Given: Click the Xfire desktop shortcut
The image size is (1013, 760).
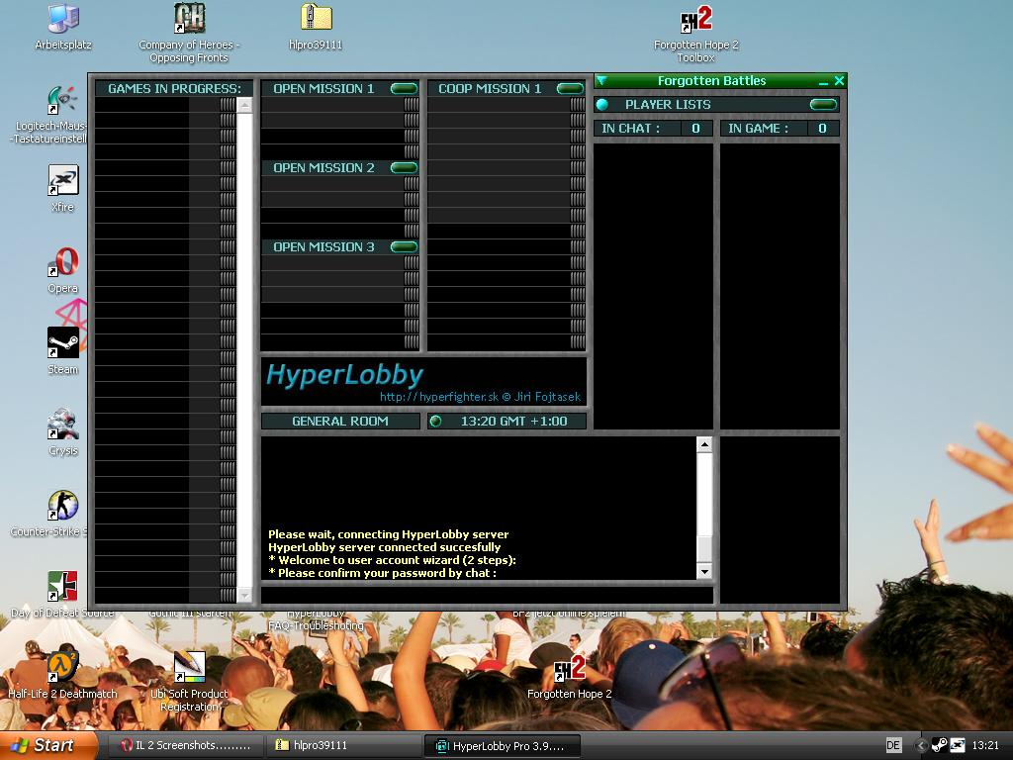Looking at the screenshot, I should tap(62, 188).
